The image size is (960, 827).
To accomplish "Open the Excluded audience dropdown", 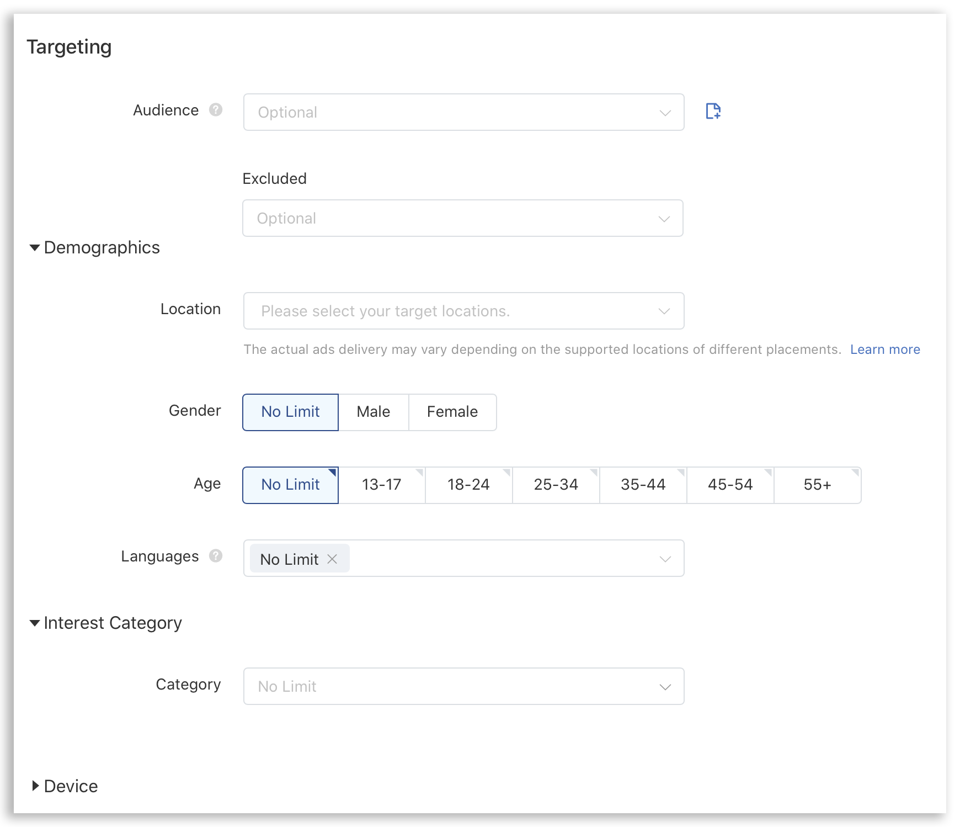I will pyautogui.click(x=463, y=218).
